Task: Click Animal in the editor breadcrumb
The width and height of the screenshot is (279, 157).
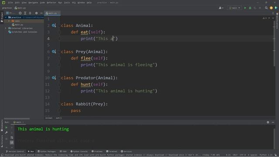Action: pyautogui.click(x=49, y=118)
